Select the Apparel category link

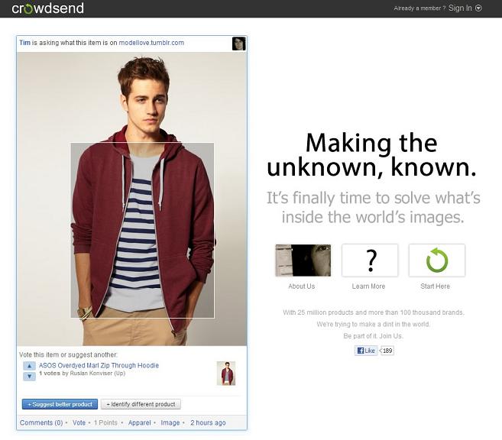click(x=139, y=422)
